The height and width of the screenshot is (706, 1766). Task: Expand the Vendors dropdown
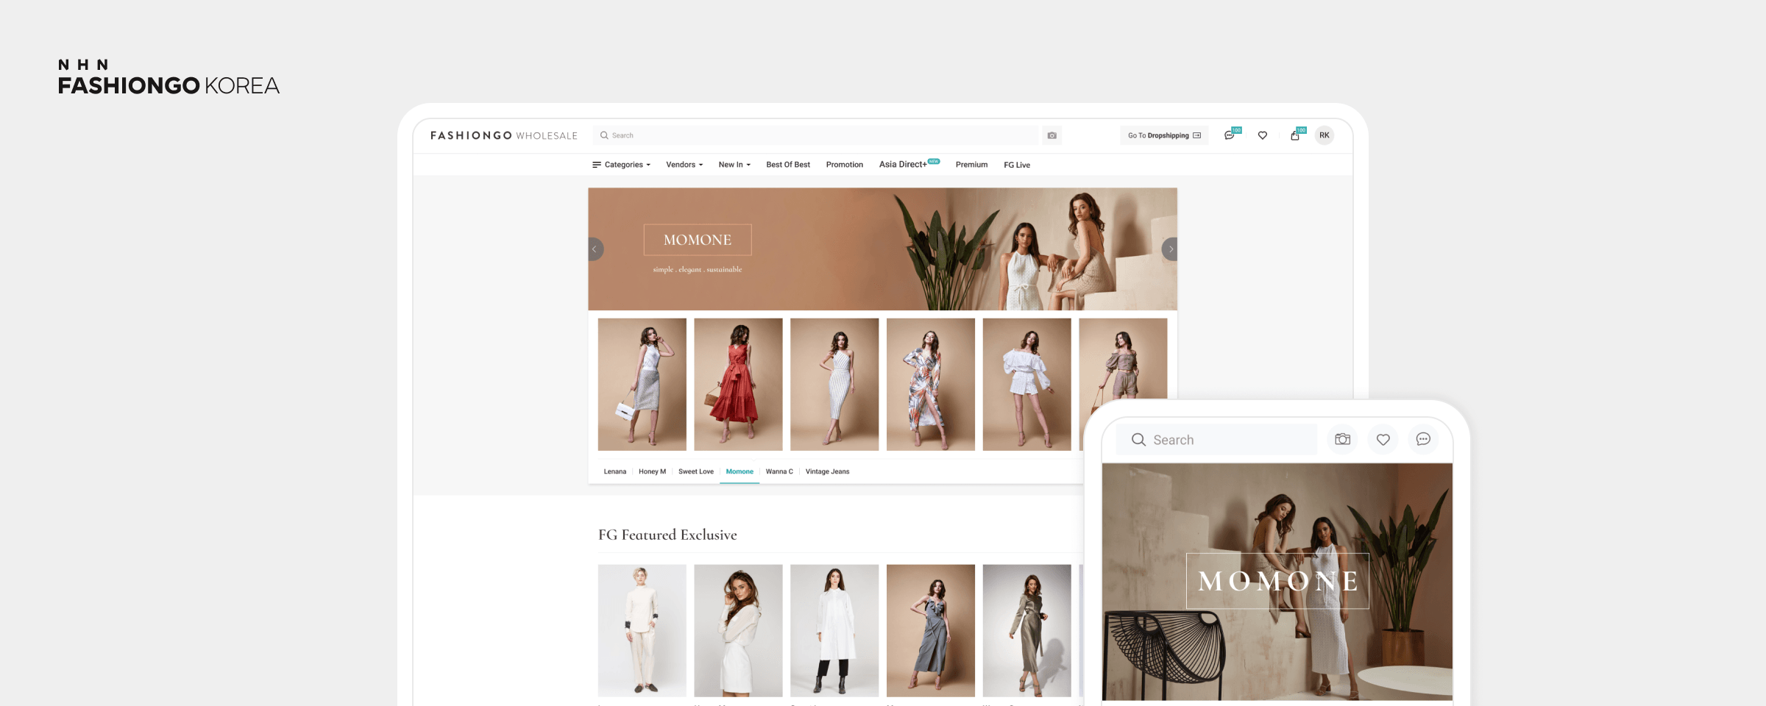[684, 165]
